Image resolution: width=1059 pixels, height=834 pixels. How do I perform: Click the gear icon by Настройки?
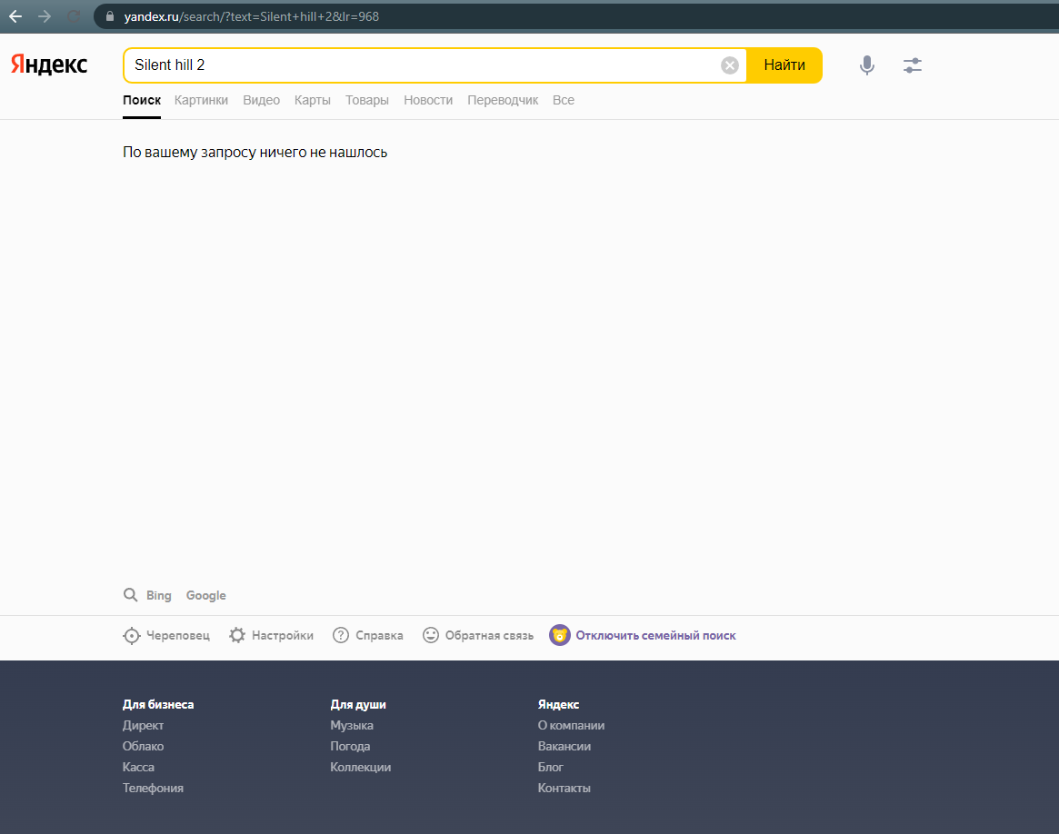click(x=237, y=635)
